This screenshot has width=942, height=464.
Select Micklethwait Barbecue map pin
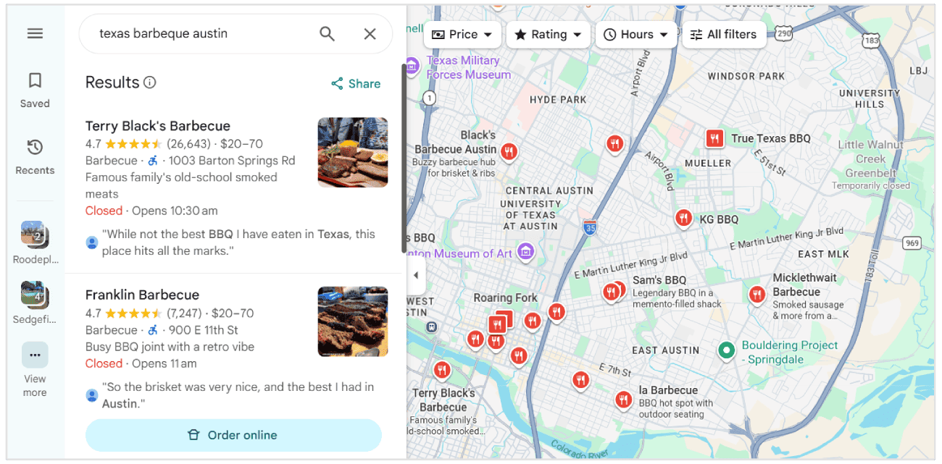pyautogui.click(x=757, y=295)
